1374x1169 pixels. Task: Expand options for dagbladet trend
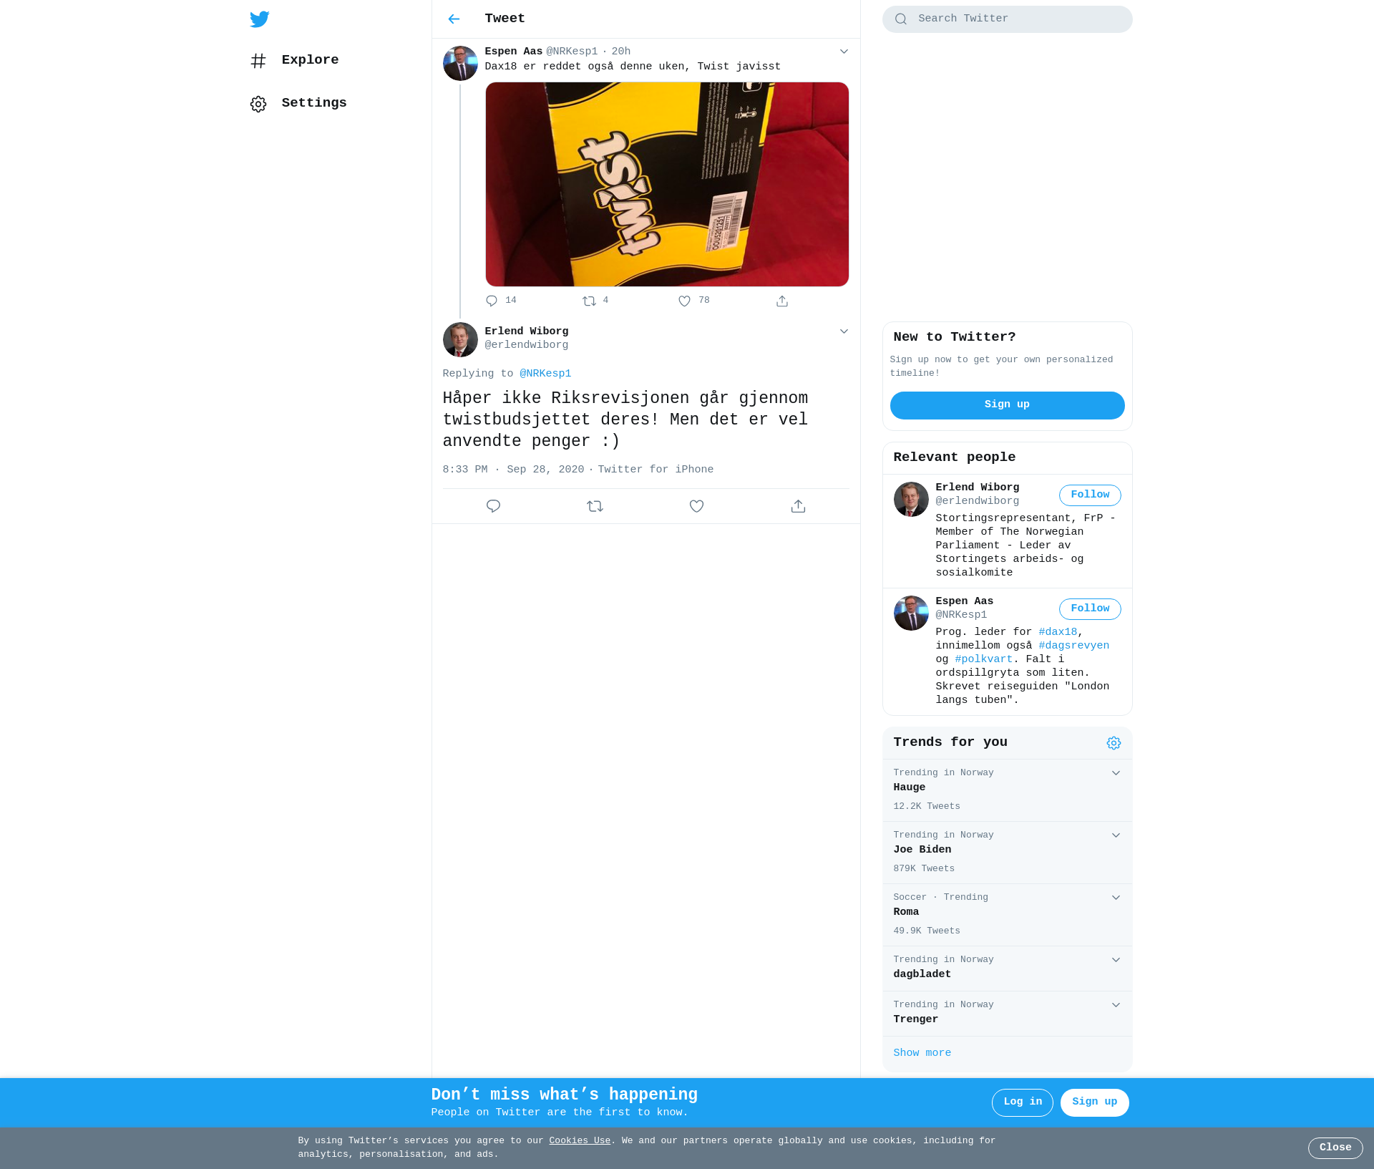click(1116, 960)
